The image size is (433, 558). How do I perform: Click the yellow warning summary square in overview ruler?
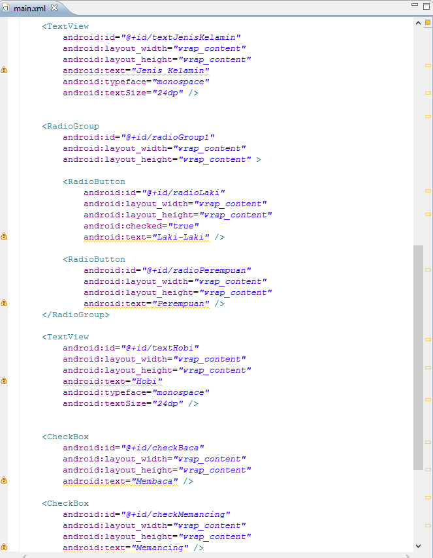pyautogui.click(x=428, y=22)
